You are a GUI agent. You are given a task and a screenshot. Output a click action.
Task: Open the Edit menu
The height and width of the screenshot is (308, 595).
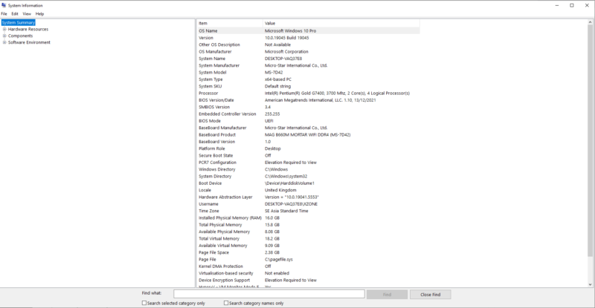[15, 13]
